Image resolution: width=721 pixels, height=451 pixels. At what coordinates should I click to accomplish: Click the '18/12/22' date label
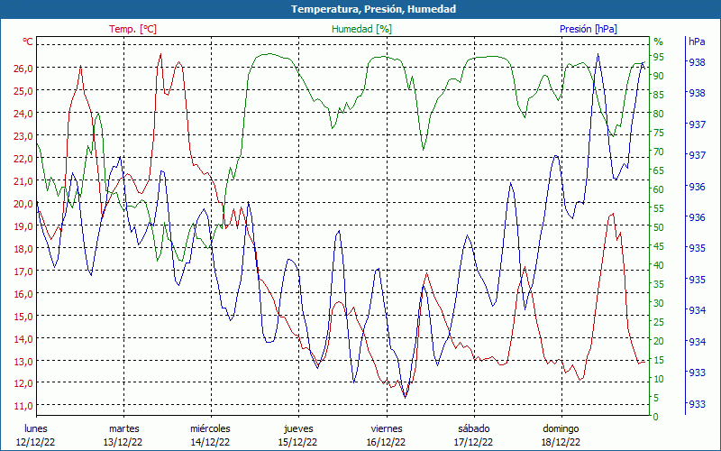coord(561,442)
